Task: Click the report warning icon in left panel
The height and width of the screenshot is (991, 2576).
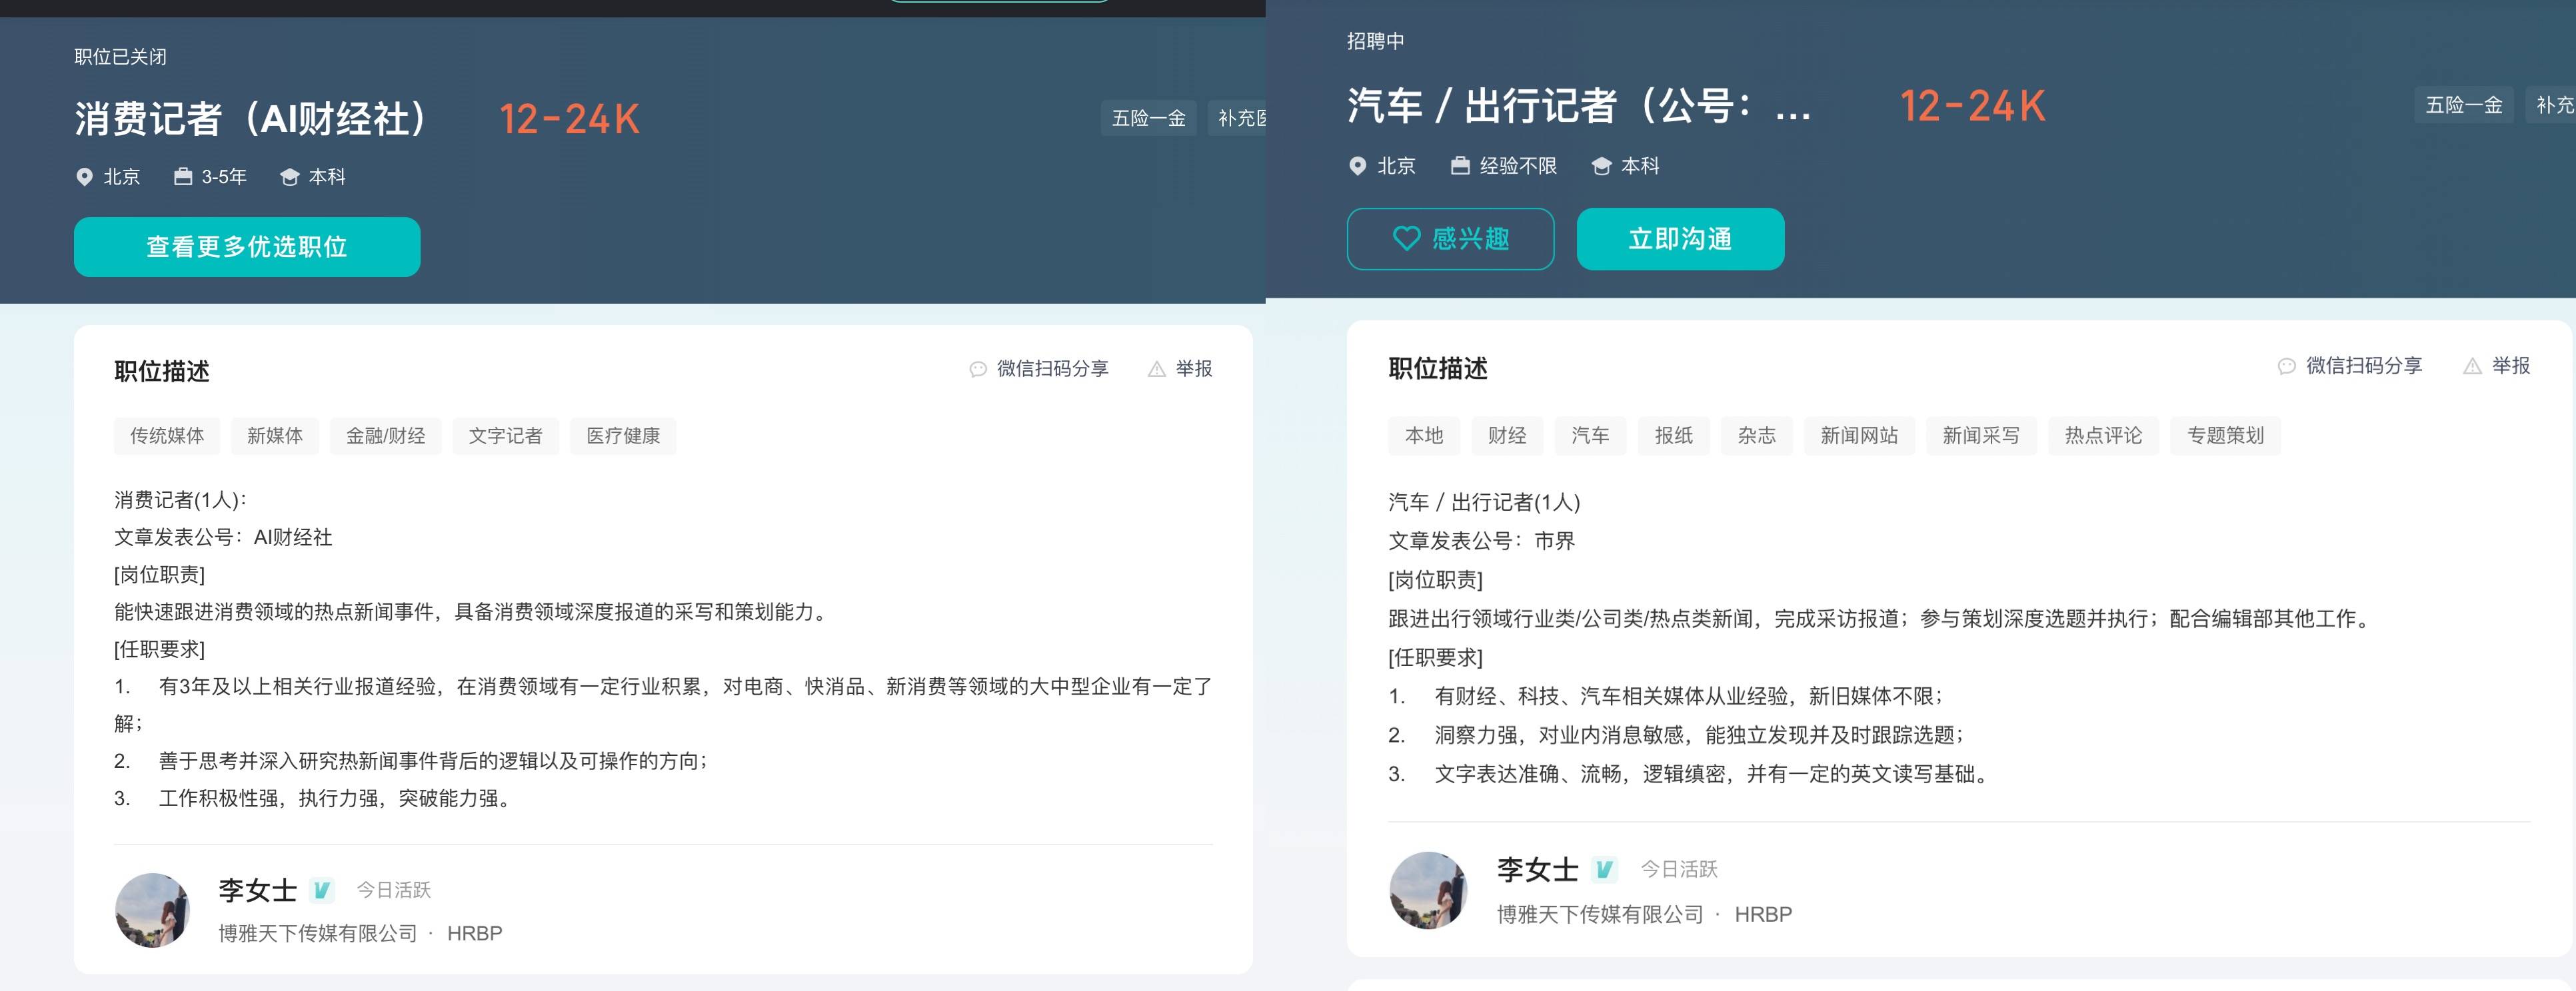Action: coord(1157,370)
